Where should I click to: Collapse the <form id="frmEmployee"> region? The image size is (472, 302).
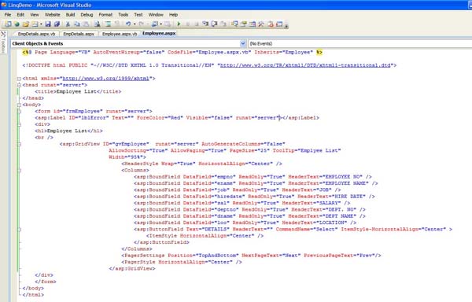point(19,112)
